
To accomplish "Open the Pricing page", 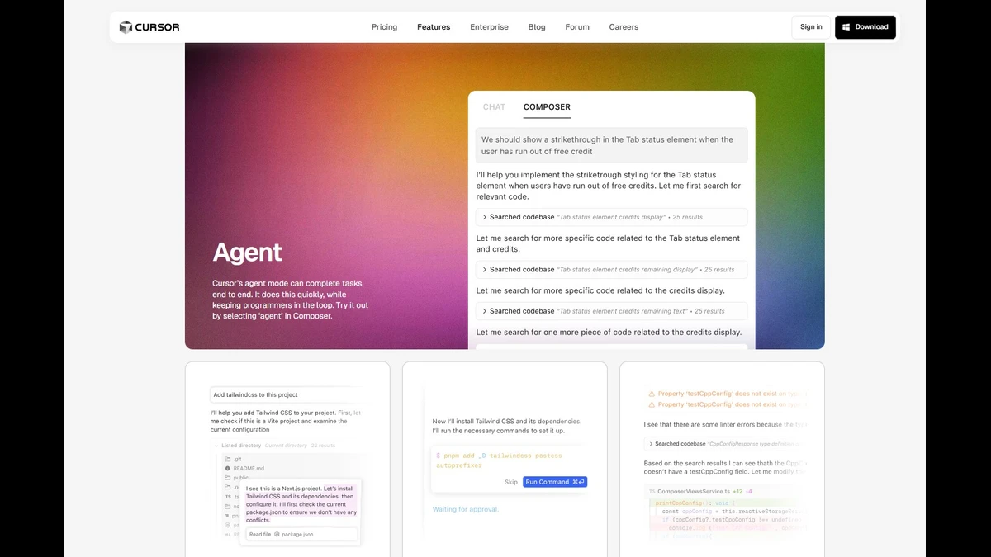I will 384,27.
